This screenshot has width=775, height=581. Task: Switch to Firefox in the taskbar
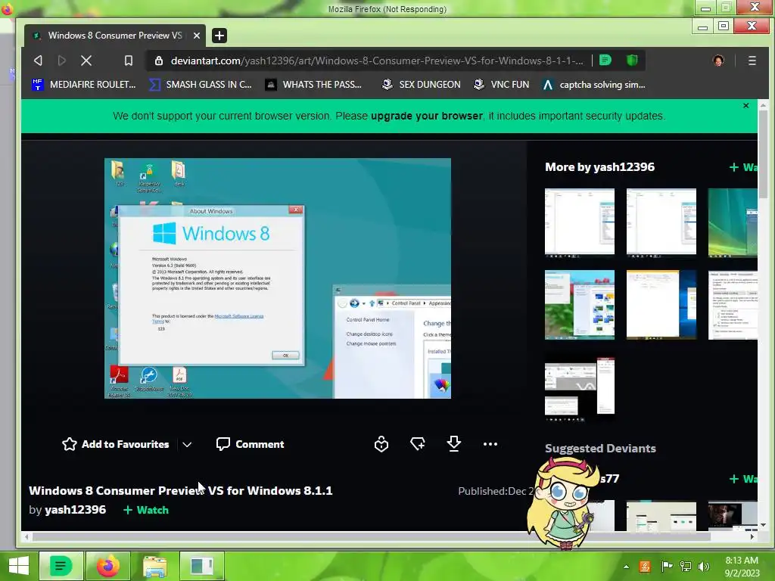[107, 566]
